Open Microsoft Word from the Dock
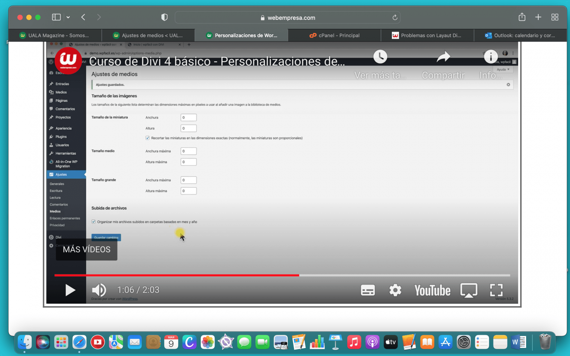This screenshot has height=356, width=570. tap(519, 342)
